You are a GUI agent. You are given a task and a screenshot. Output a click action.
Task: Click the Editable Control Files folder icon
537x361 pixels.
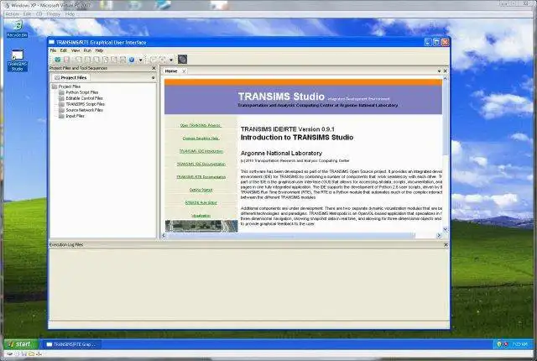click(x=61, y=98)
